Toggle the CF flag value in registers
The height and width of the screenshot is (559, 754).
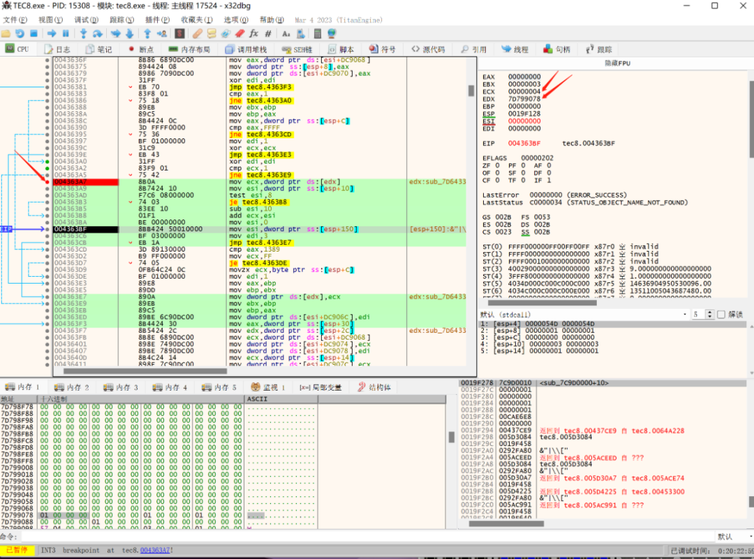pos(497,180)
